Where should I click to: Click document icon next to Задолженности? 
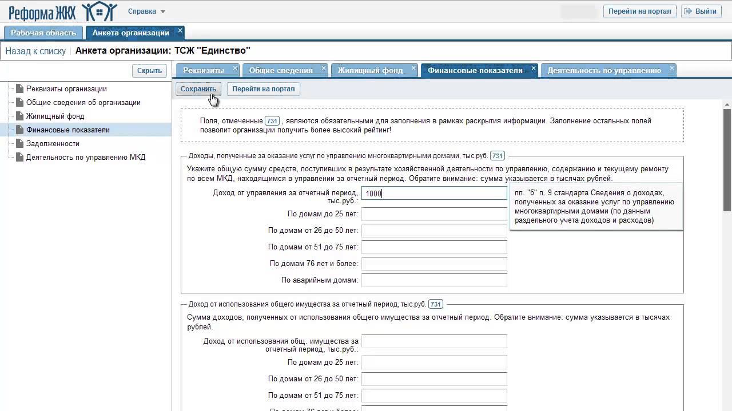click(x=20, y=143)
